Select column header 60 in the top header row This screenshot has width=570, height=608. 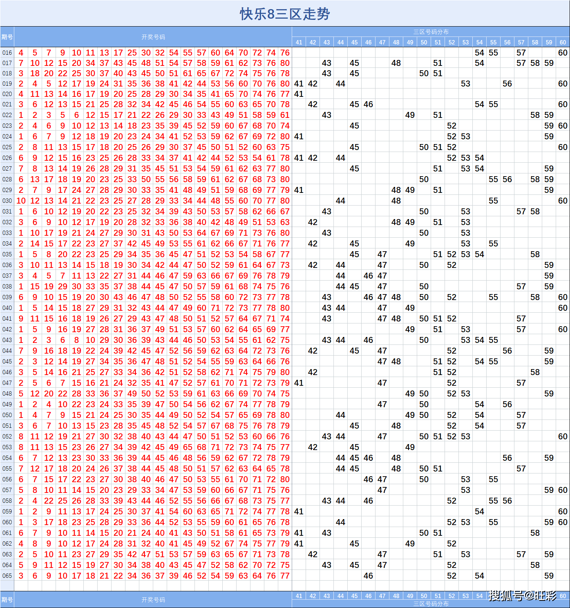point(563,42)
